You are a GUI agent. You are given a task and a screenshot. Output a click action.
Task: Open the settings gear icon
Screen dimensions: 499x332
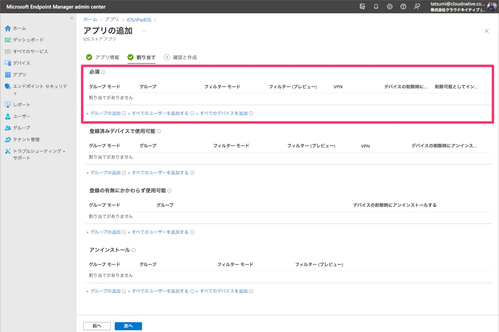(x=390, y=7)
